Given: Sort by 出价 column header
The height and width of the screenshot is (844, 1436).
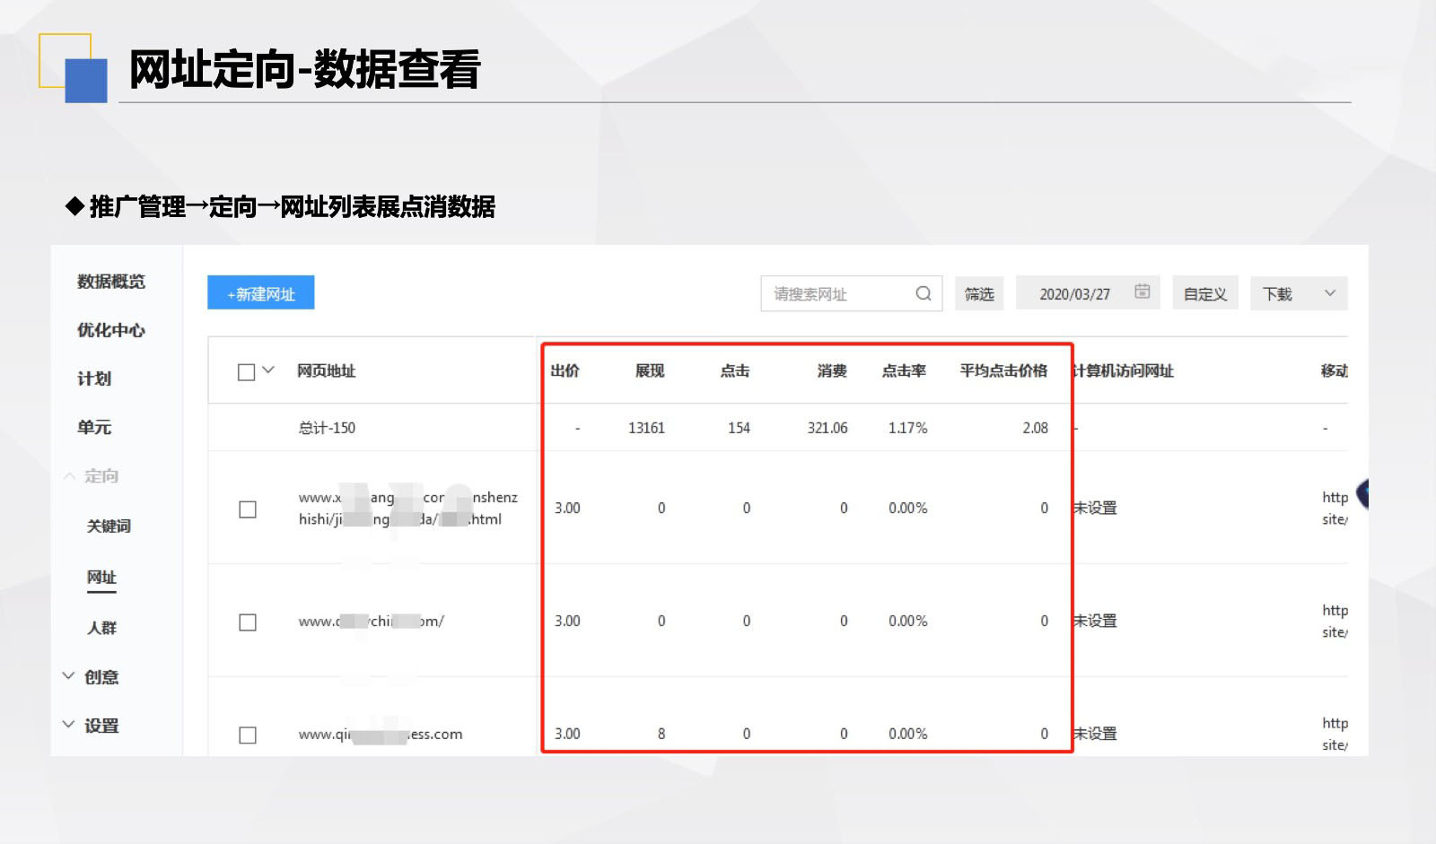Looking at the screenshot, I should (x=565, y=370).
